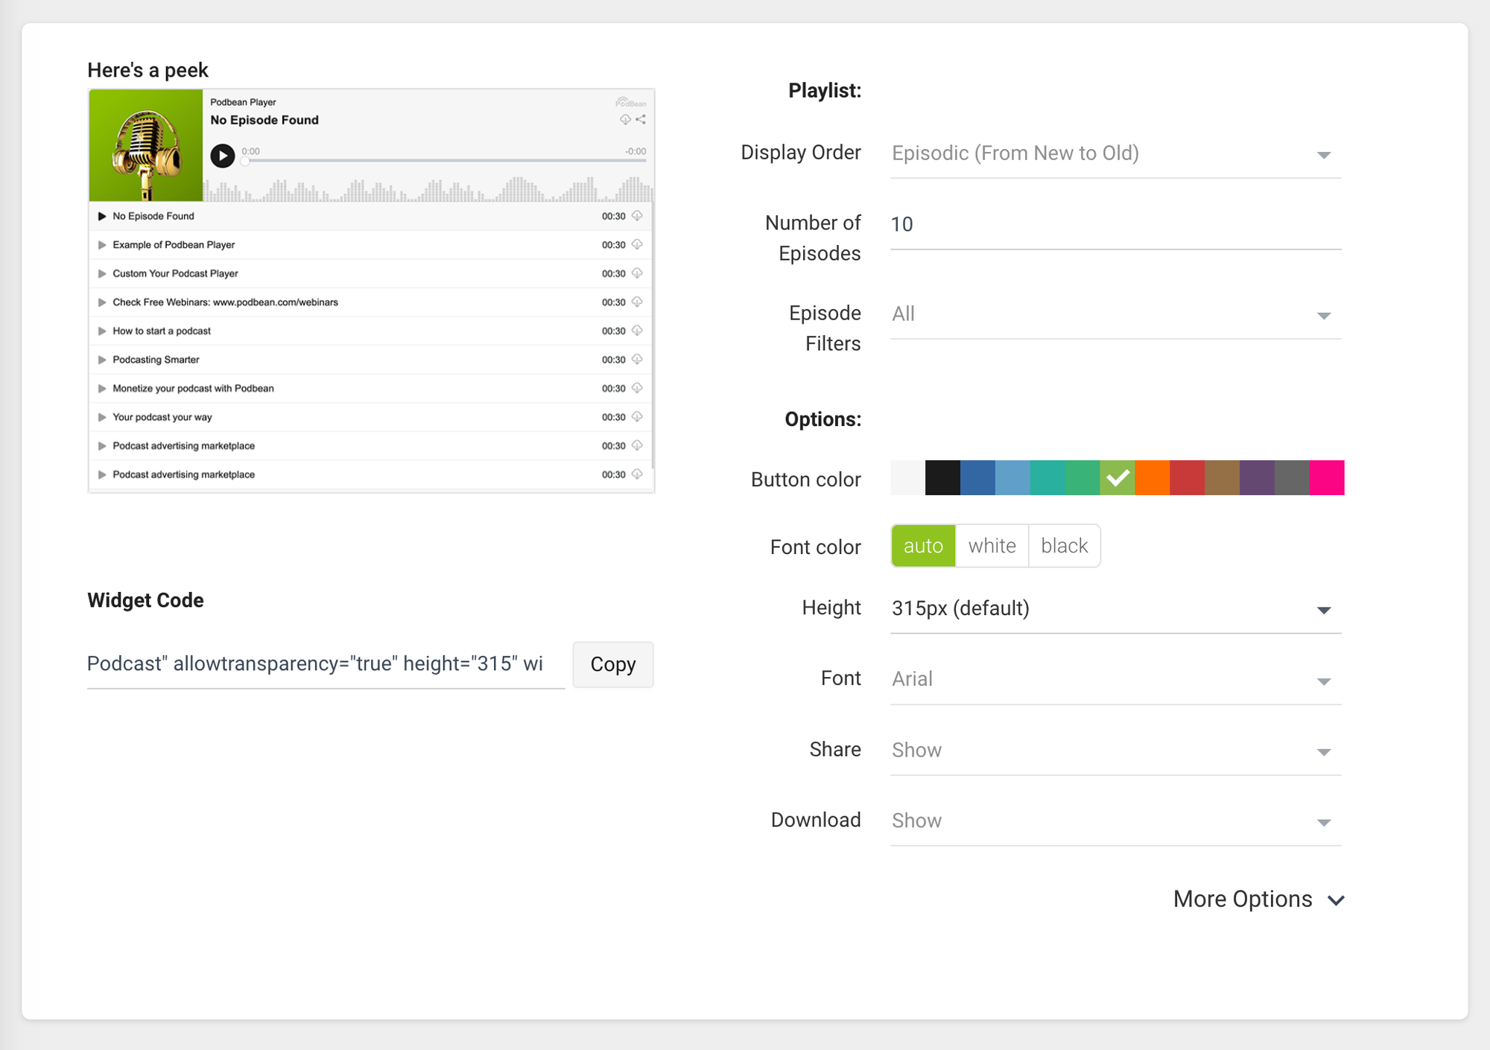The width and height of the screenshot is (1490, 1050).
Task: Open the Height dropdown
Action: click(x=1324, y=610)
